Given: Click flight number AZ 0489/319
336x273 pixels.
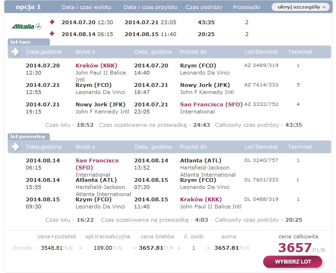Looking at the screenshot, I should coord(261,66).
